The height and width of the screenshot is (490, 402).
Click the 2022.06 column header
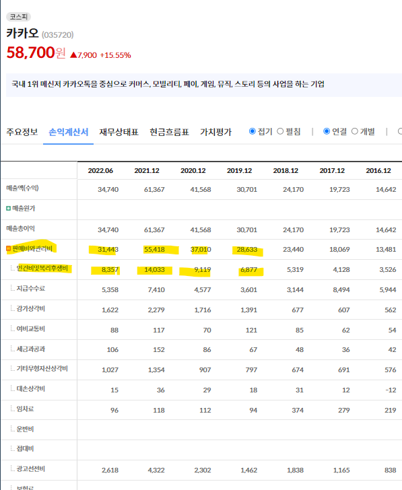click(x=100, y=171)
